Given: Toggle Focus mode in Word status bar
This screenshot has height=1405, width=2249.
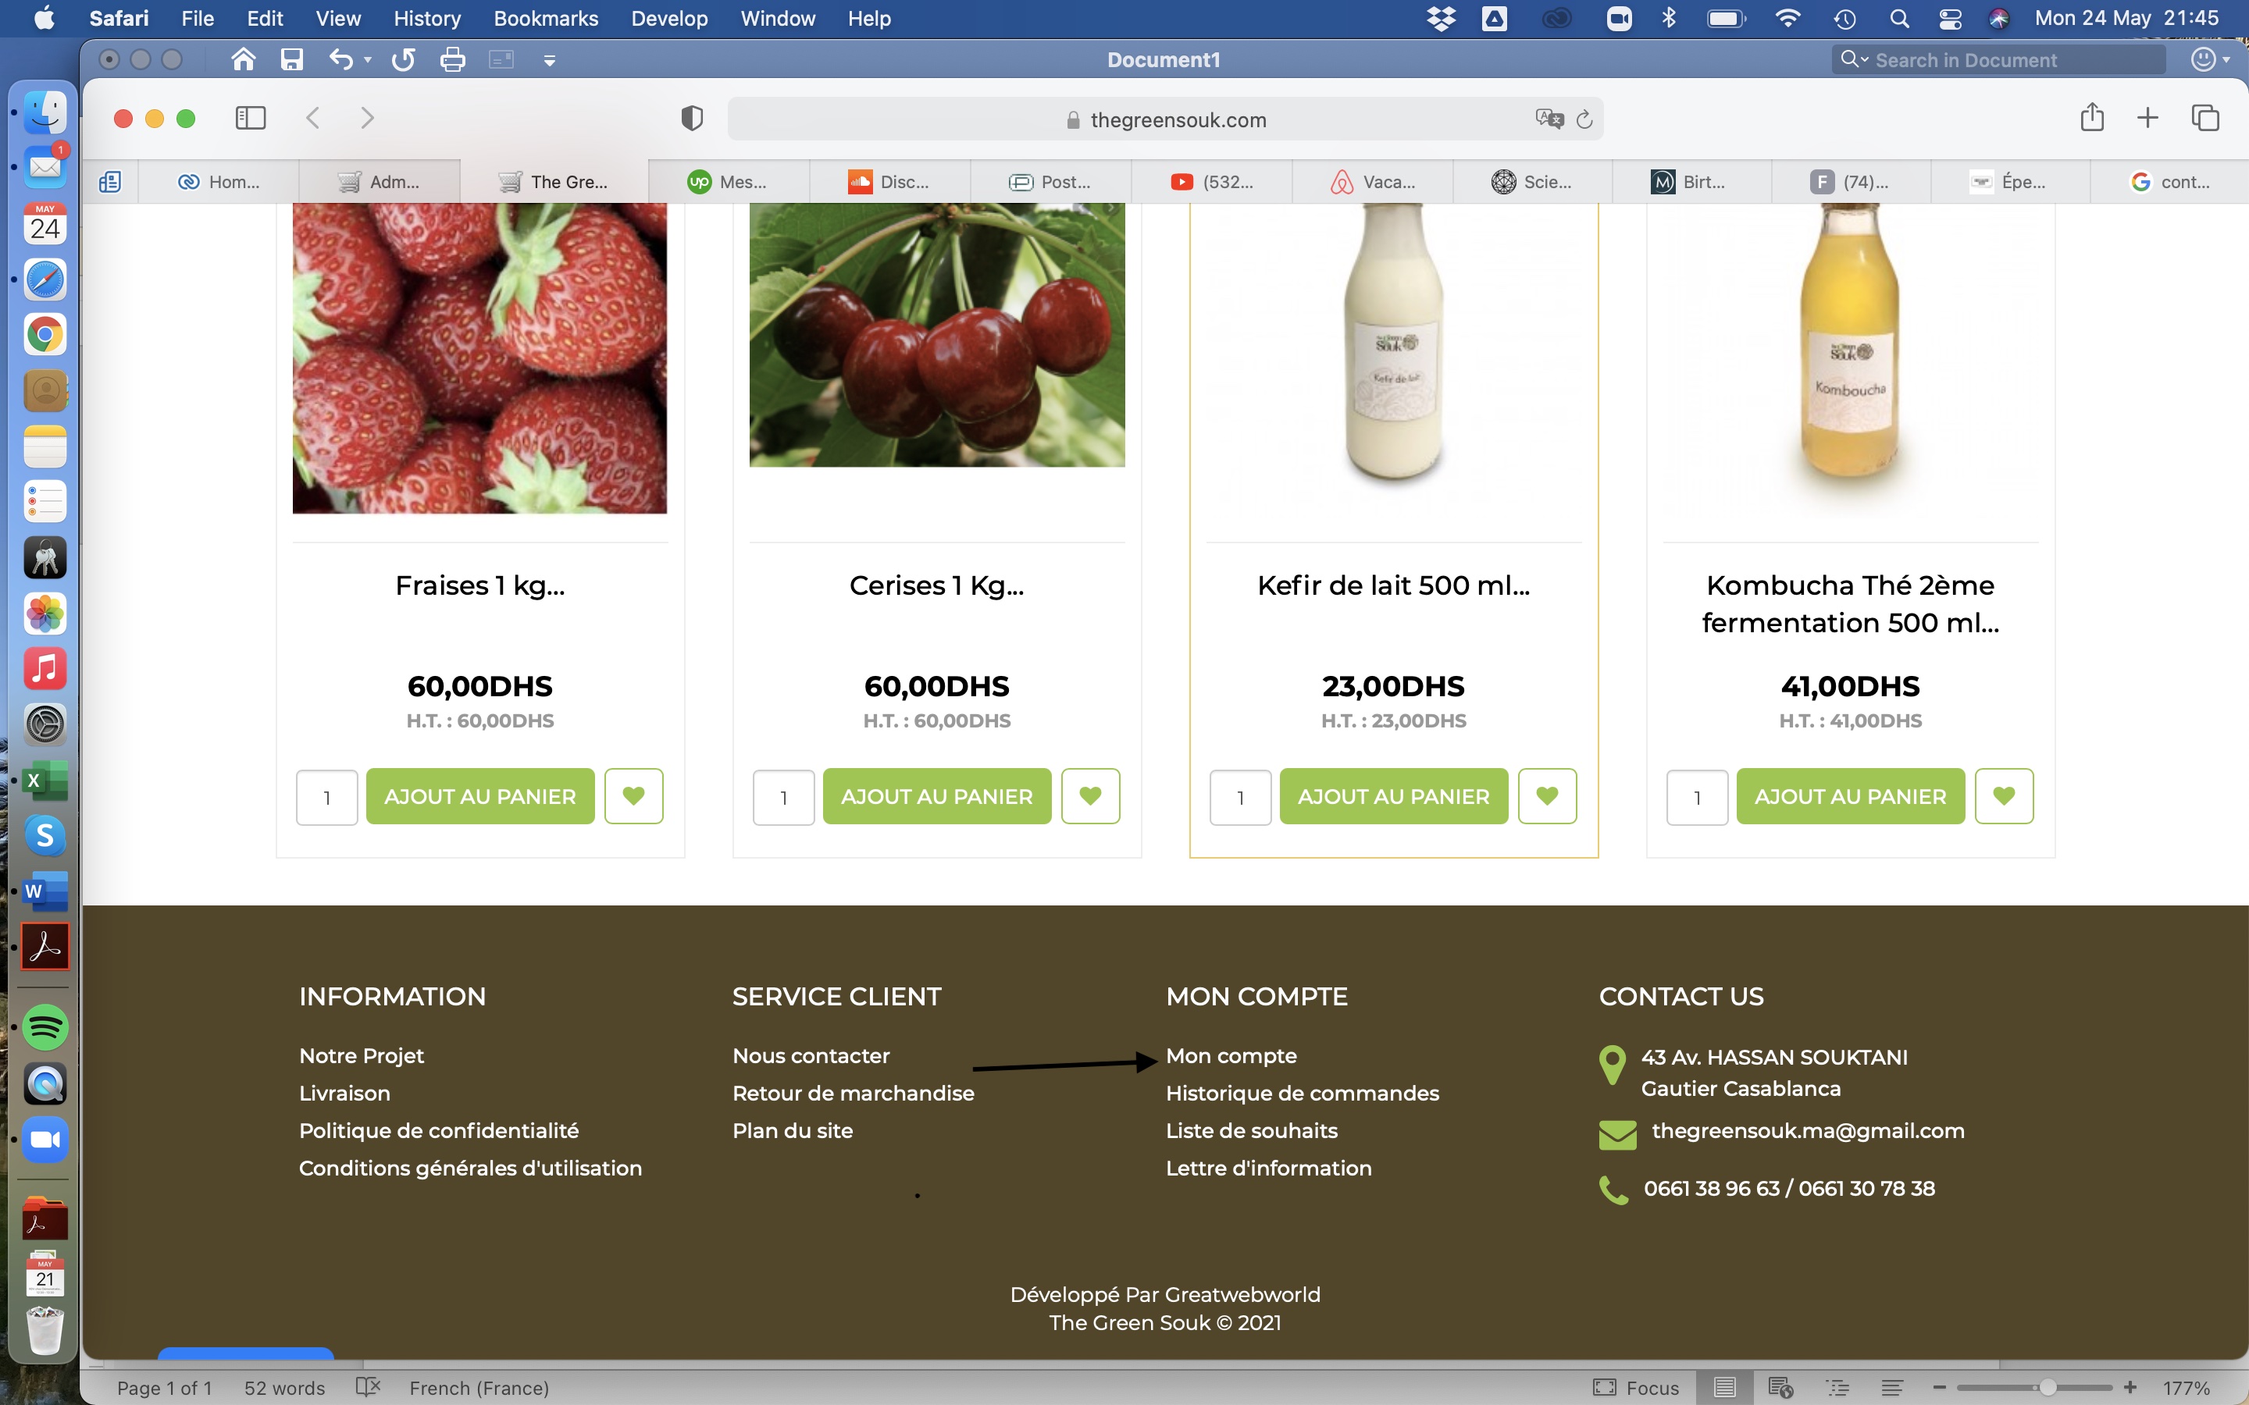Looking at the screenshot, I should (x=1636, y=1387).
